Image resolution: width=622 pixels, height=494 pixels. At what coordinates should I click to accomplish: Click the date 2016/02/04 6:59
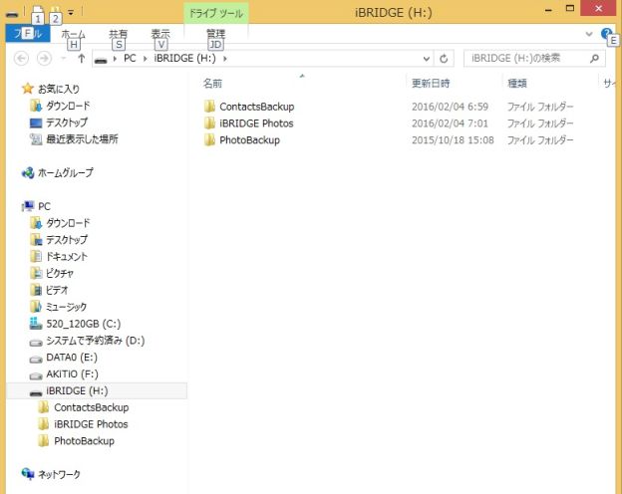click(x=450, y=107)
